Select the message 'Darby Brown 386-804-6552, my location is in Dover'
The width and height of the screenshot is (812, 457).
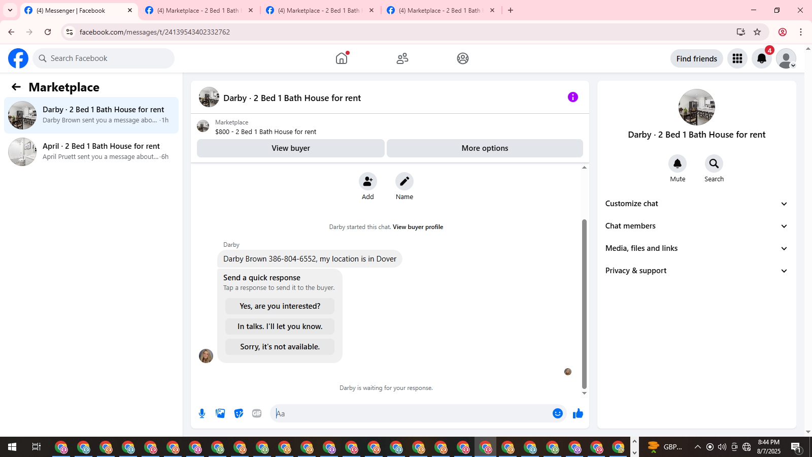(x=310, y=259)
